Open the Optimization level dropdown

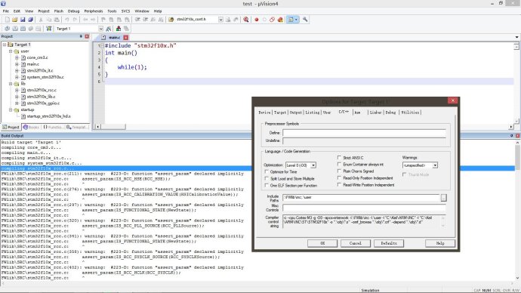(313, 165)
